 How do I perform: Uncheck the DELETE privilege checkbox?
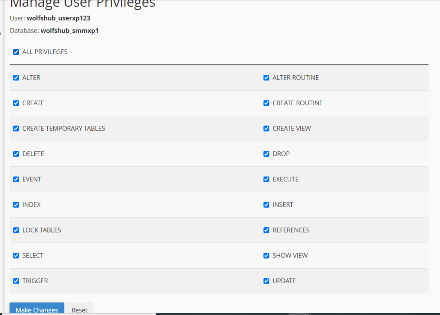(16, 154)
